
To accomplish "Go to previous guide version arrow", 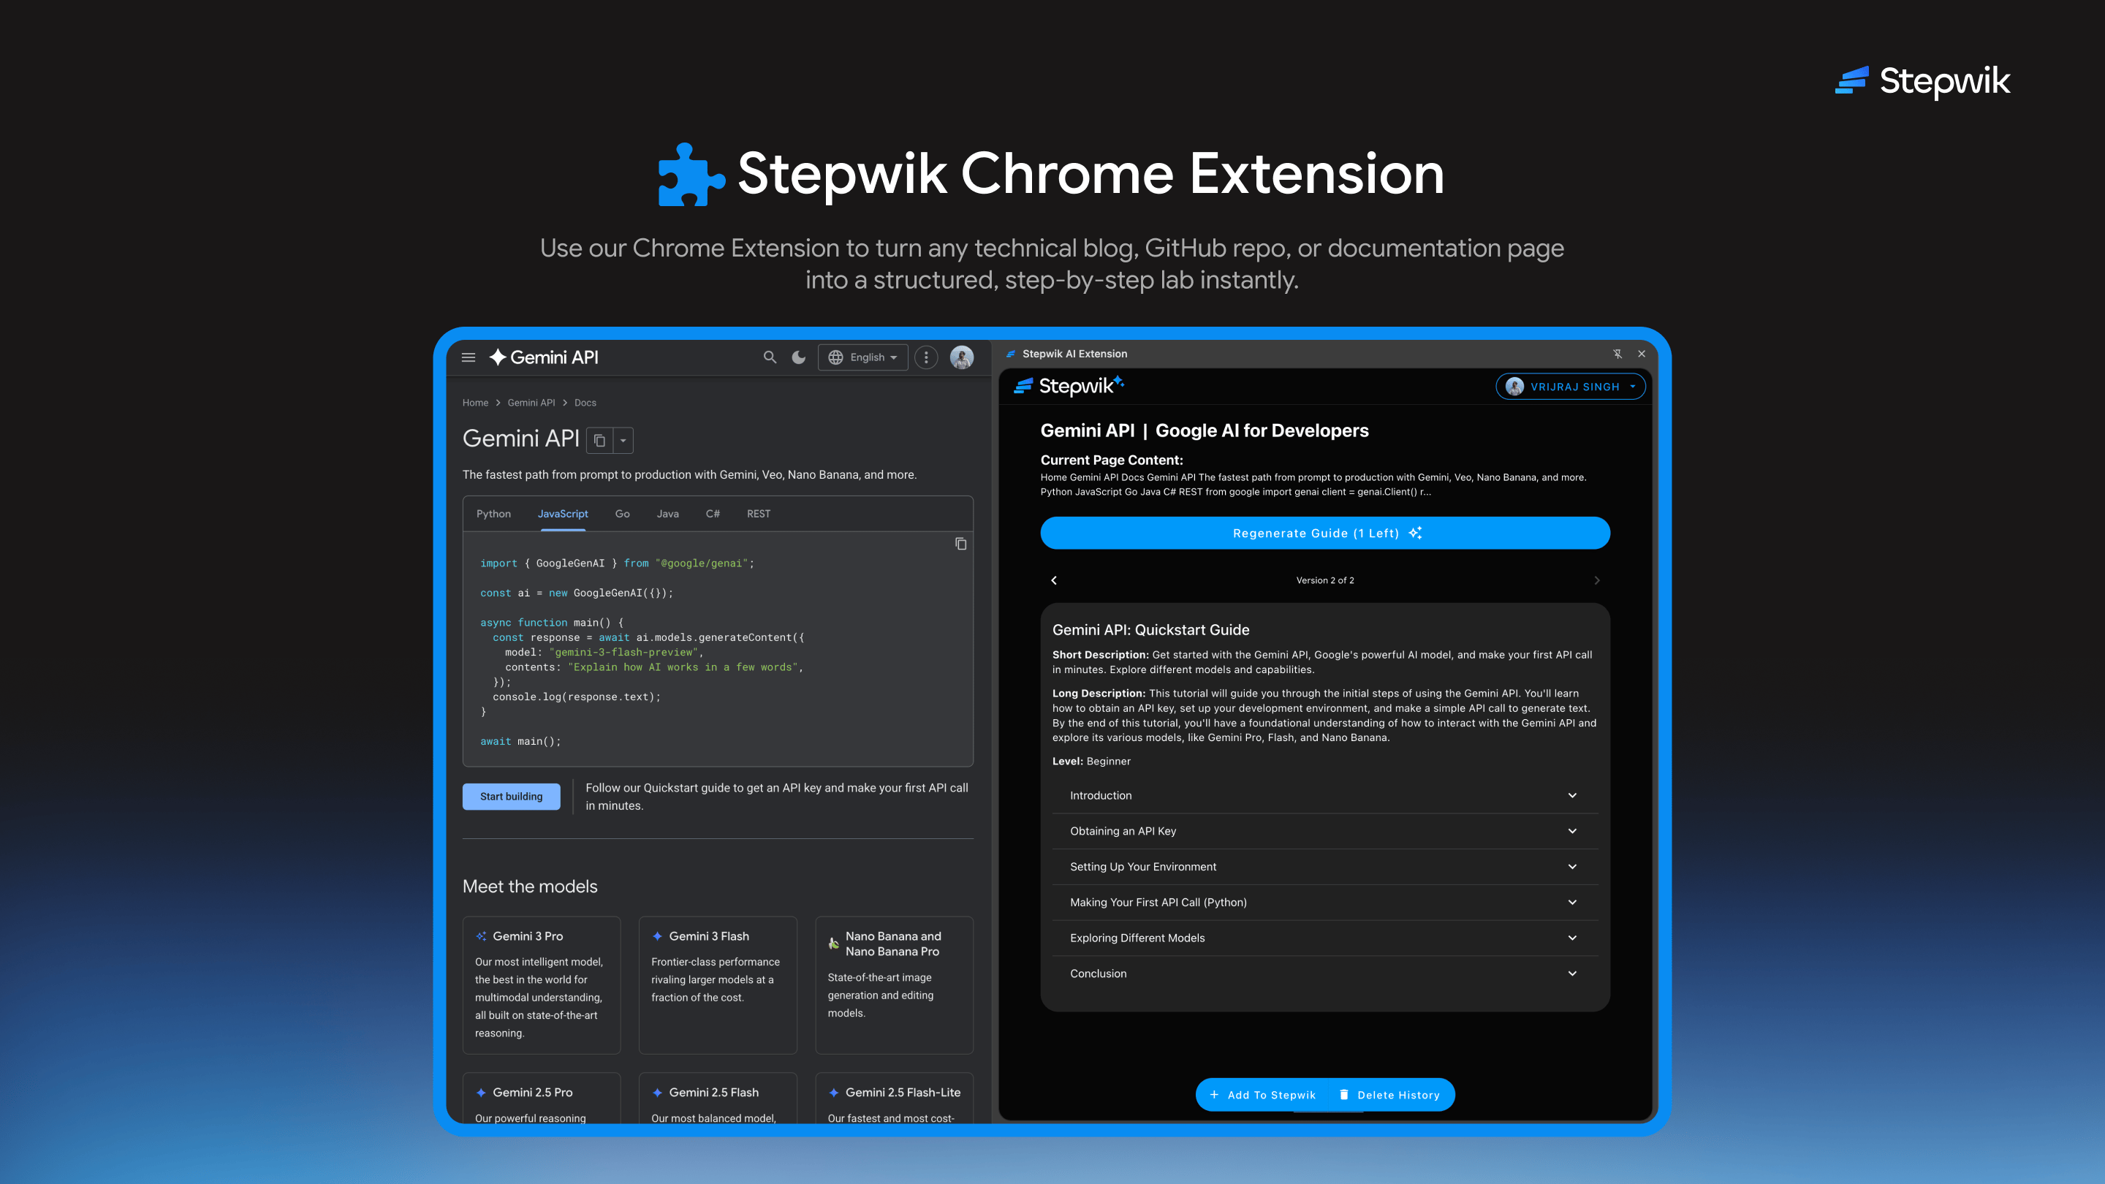I will point(1054,580).
